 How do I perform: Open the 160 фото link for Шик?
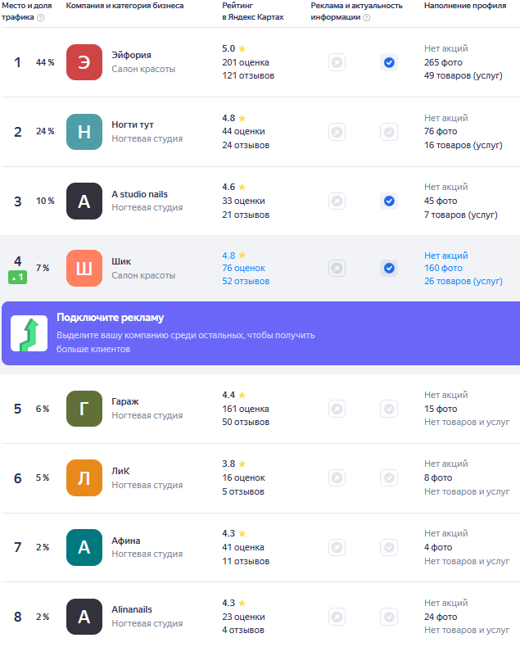pos(443,268)
